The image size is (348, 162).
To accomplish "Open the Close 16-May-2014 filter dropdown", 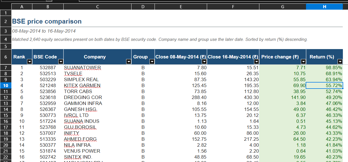I will pyautogui.click(x=256, y=62).
